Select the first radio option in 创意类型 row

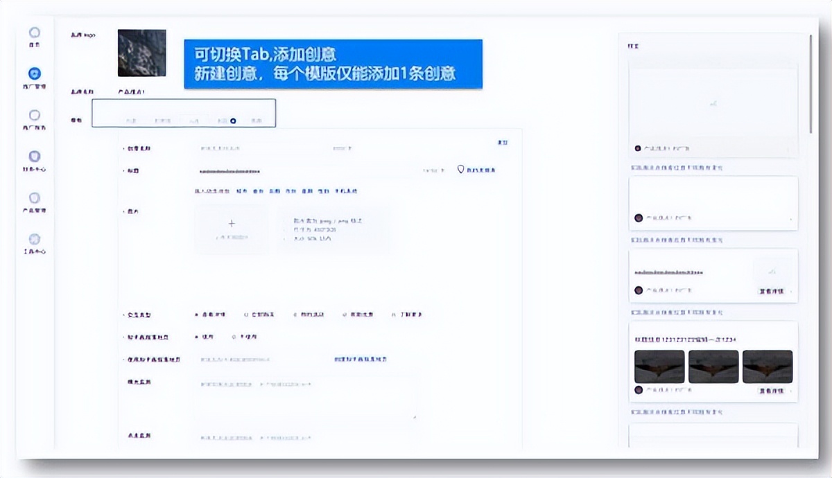[x=198, y=315]
